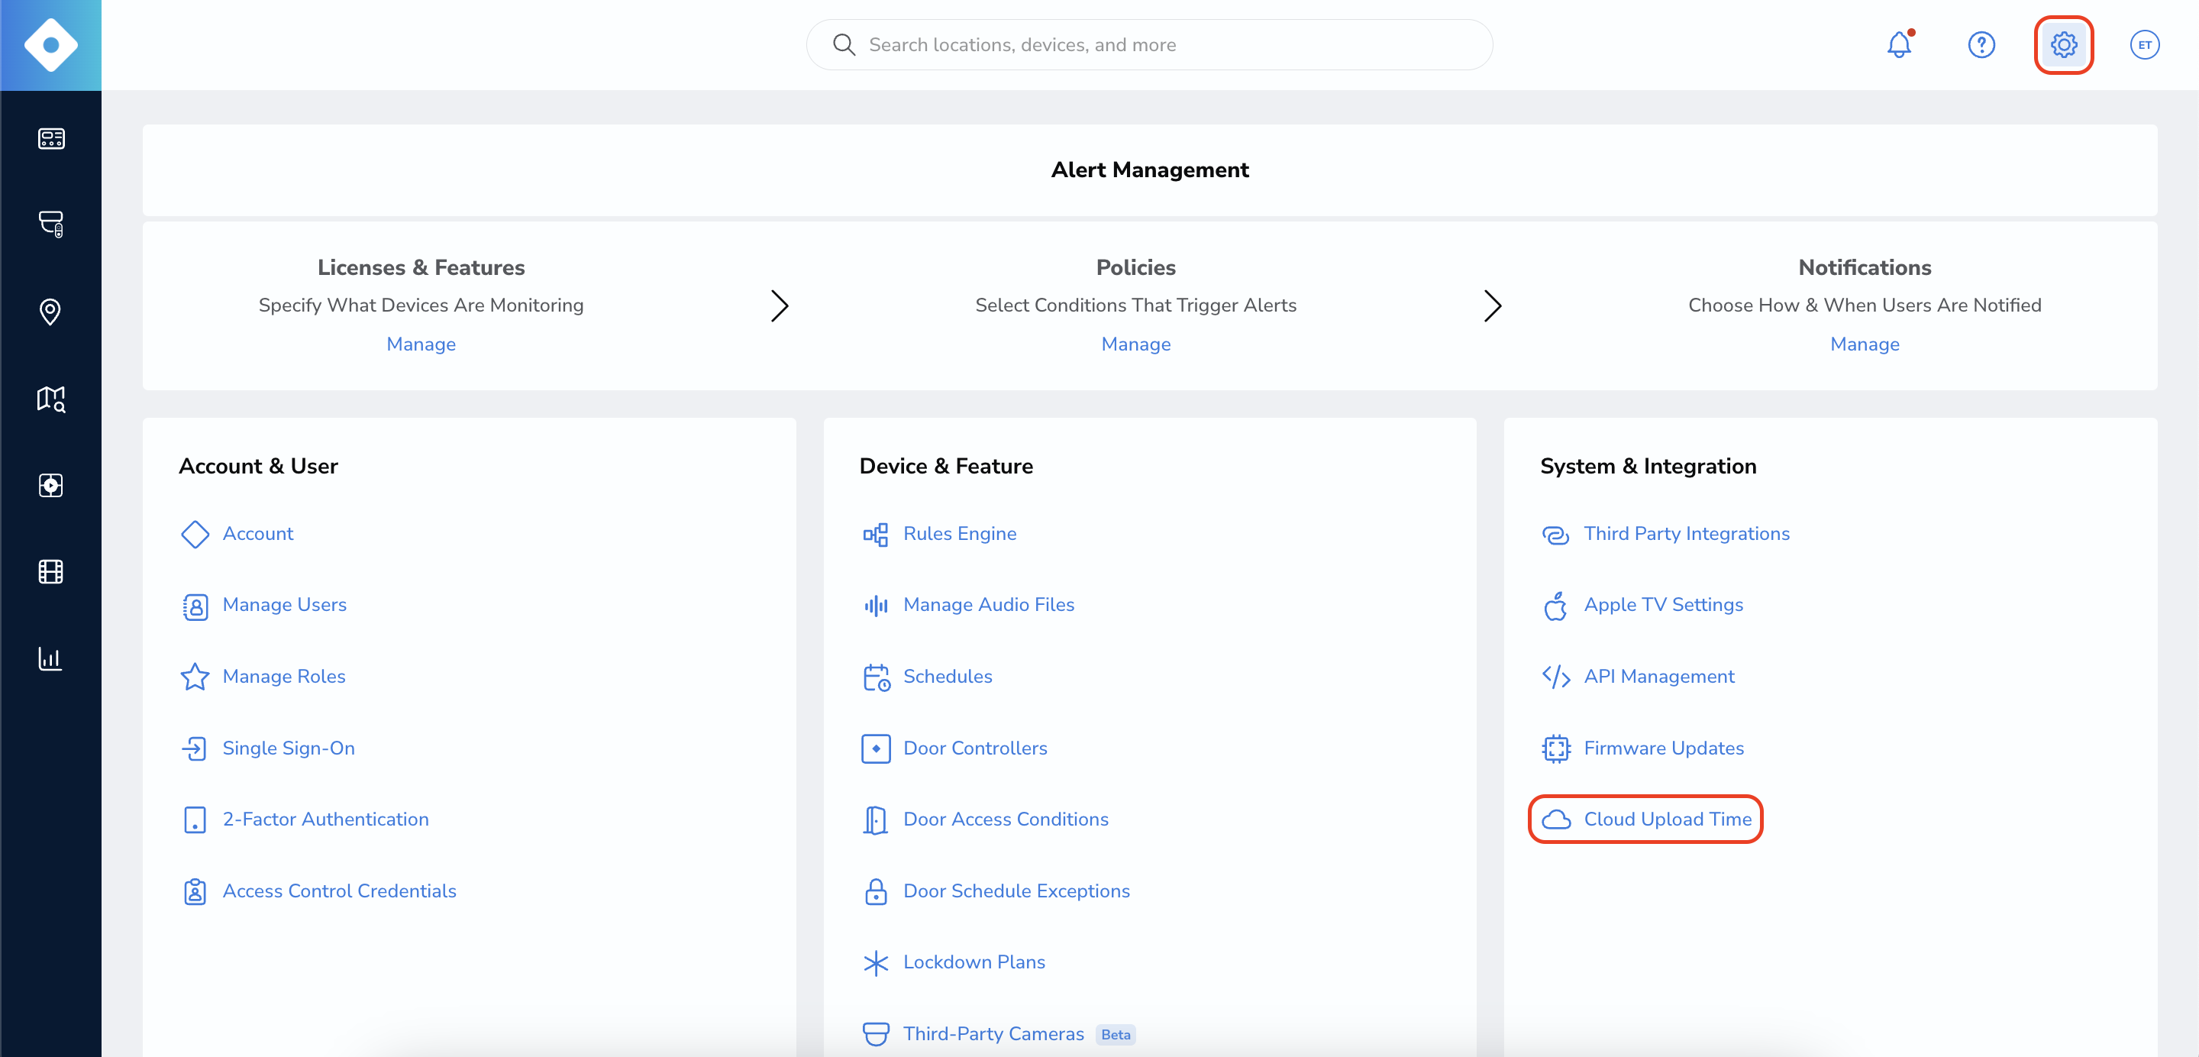
Task: Click Manage under Policies
Action: [1135, 344]
